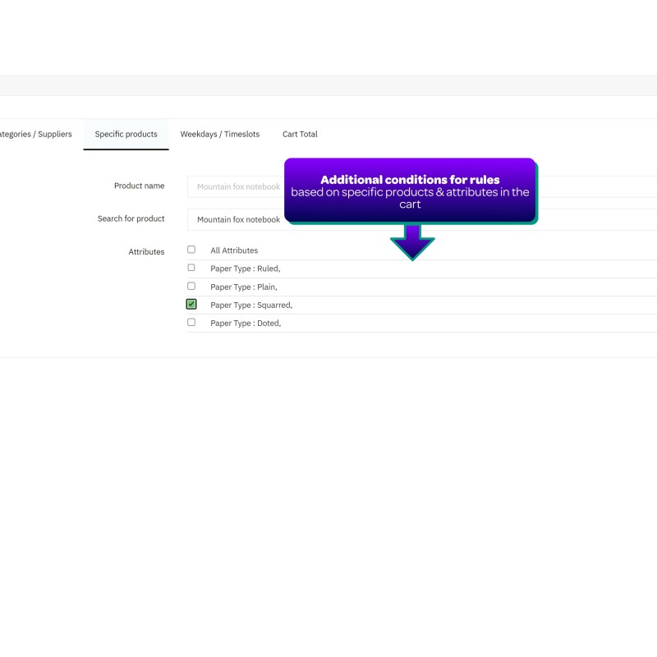The width and height of the screenshot is (657, 657).
Task: Click the 'Attributes' field label
Action: coord(146,252)
